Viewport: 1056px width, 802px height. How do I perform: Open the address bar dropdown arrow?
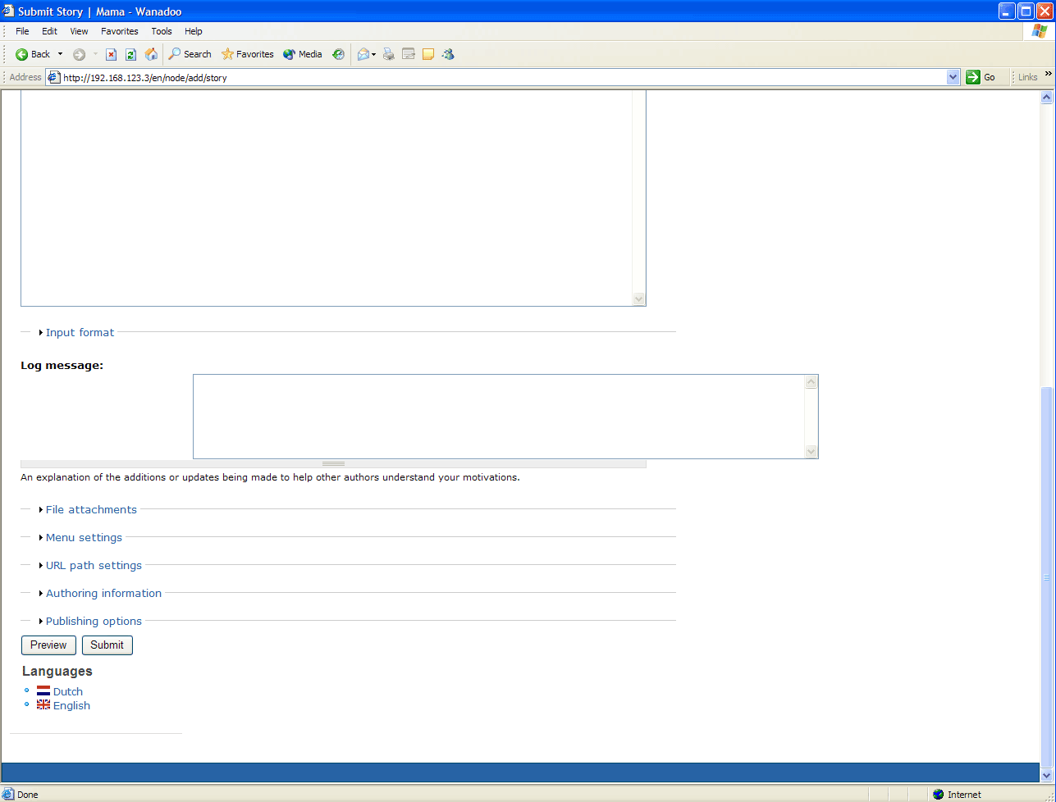coord(953,77)
